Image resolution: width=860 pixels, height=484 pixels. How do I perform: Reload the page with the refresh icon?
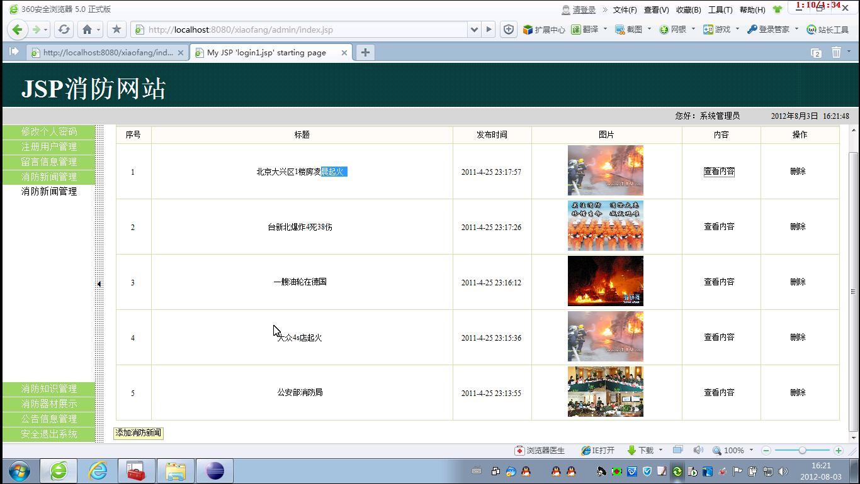pyautogui.click(x=64, y=30)
